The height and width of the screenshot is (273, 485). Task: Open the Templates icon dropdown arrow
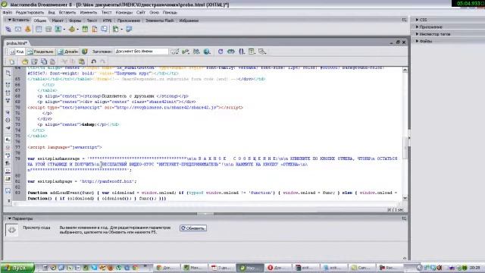pos(121,30)
